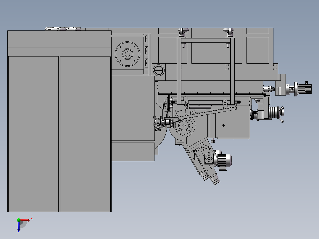This screenshot has height=239, width=319.
Task: Select the left door panel of the cabinet
Action: pyautogui.click(x=33, y=134)
